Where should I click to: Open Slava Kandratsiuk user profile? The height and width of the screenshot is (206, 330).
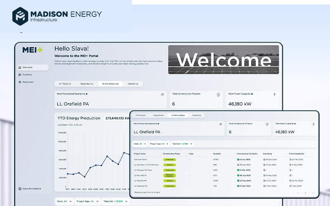tap(30, 189)
